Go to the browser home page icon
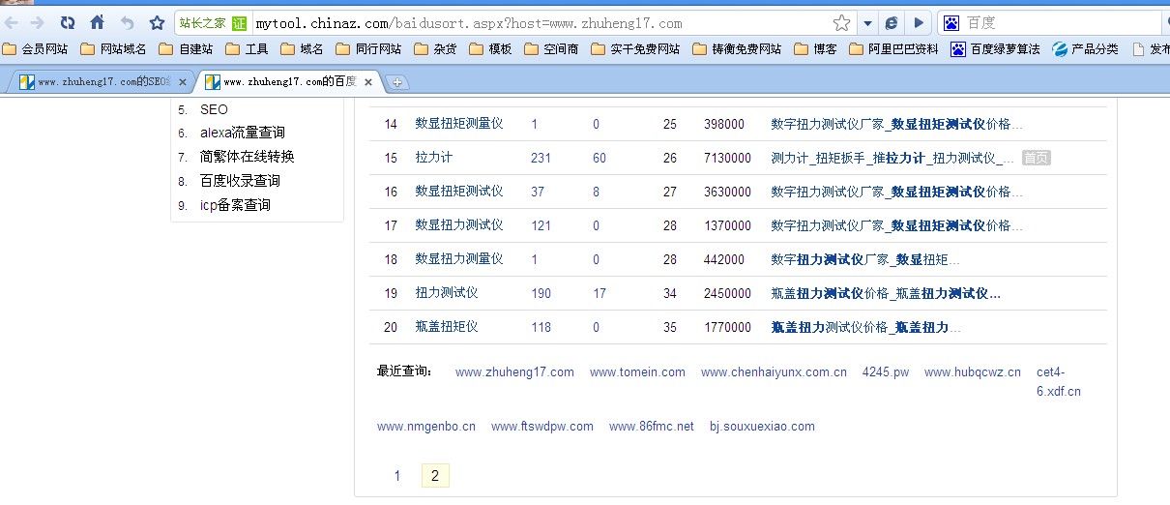The height and width of the screenshot is (505, 1170). tap(97, 22)
